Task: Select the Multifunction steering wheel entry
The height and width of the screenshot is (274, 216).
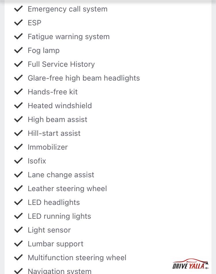Action: 77,258
